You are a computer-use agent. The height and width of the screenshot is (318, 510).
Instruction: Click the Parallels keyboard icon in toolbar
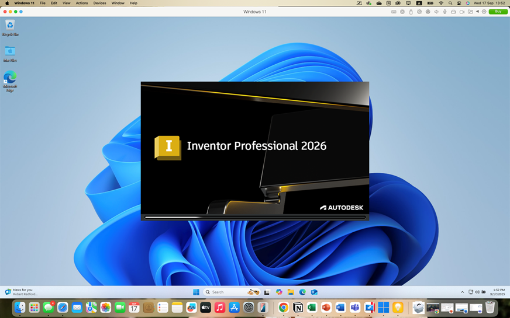[394, 12]
